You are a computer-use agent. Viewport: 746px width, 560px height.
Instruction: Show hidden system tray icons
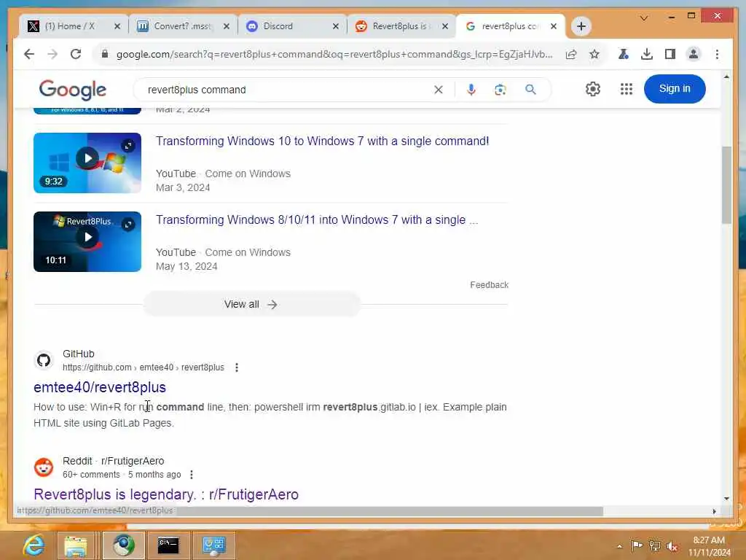coord(619,546)
